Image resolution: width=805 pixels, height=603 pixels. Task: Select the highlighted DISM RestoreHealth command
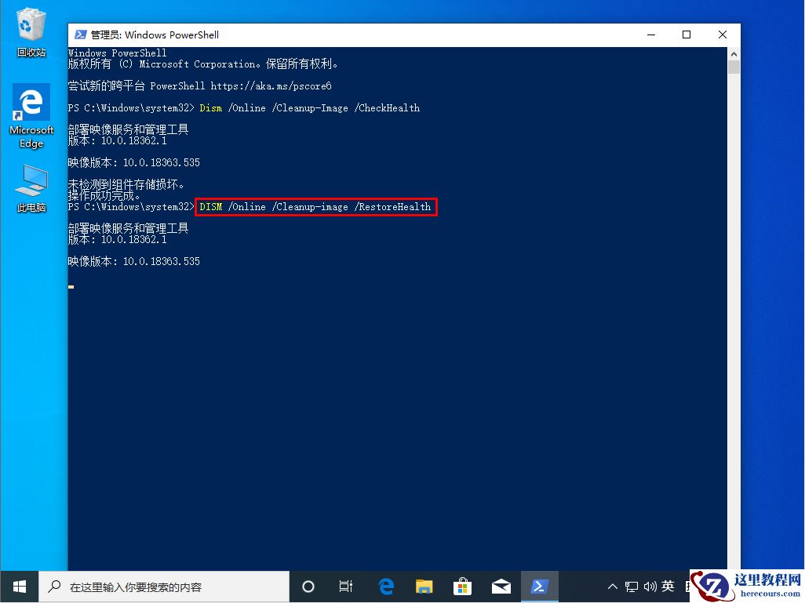click(x=315, y=206)
